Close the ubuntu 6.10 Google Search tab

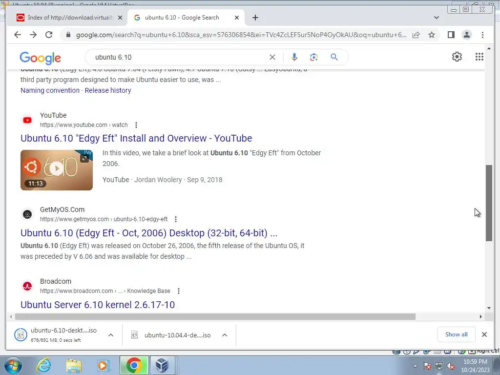tap(237, 18)
